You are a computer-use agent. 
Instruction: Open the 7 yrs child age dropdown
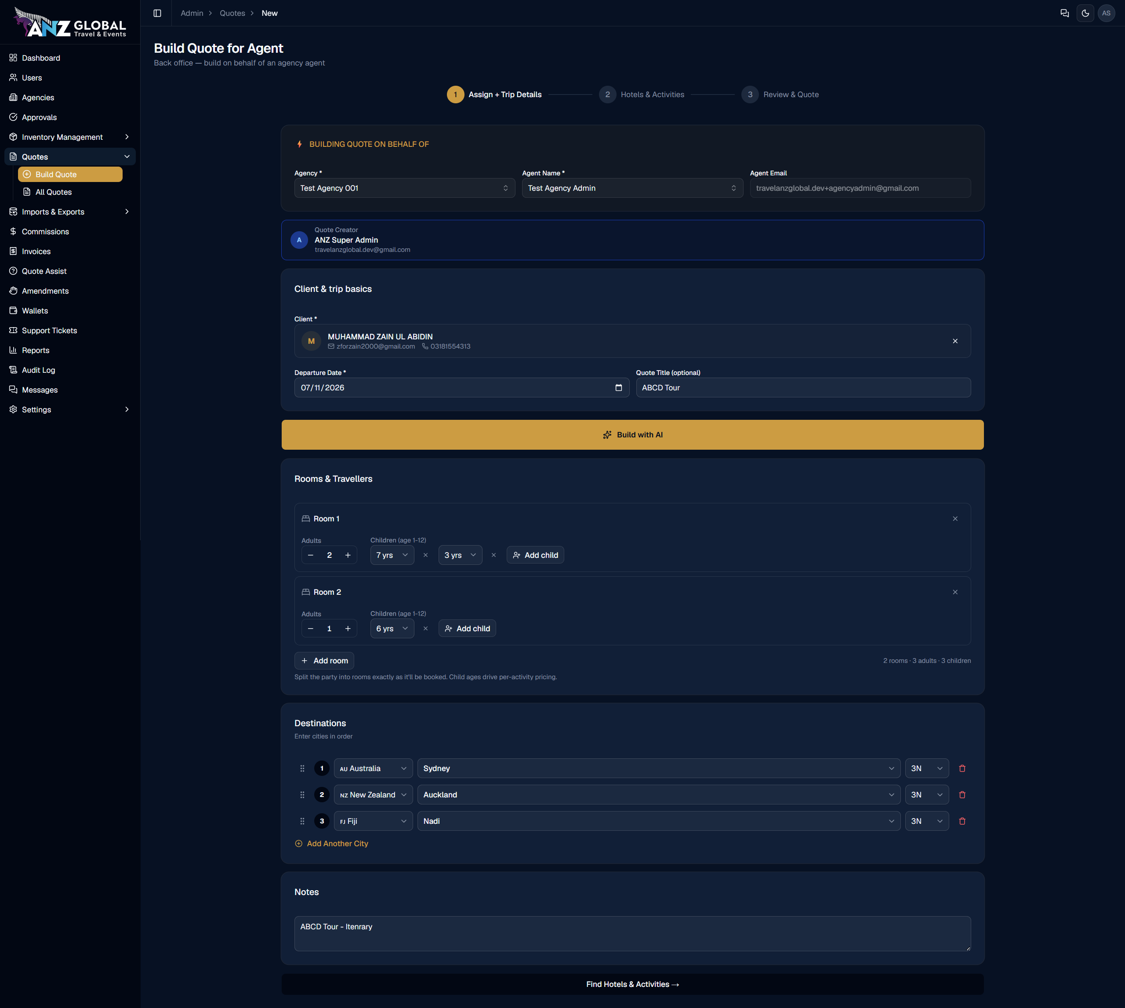[392, 555]
